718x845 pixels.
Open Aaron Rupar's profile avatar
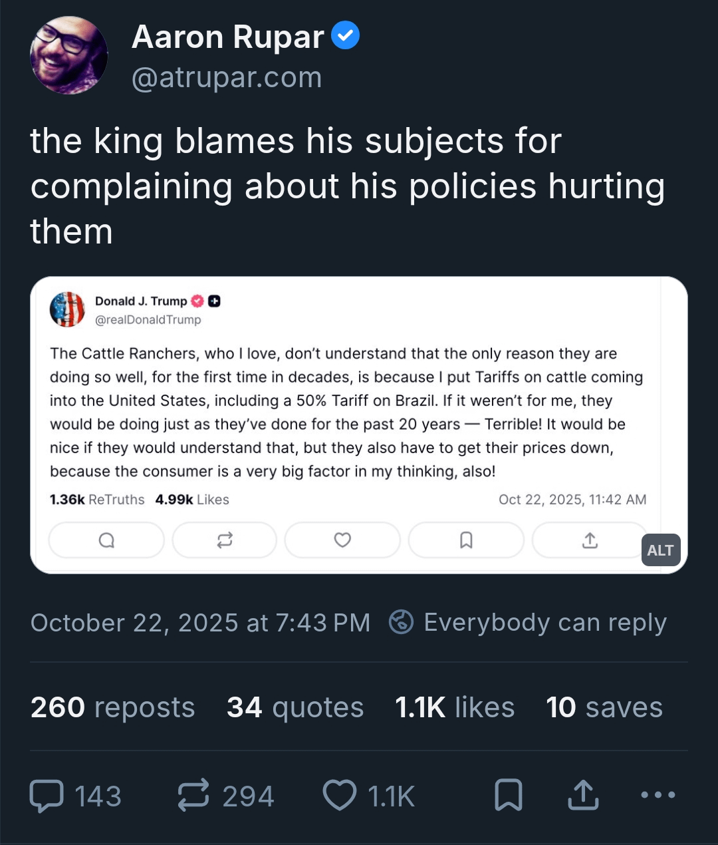(x=68, y=55)
